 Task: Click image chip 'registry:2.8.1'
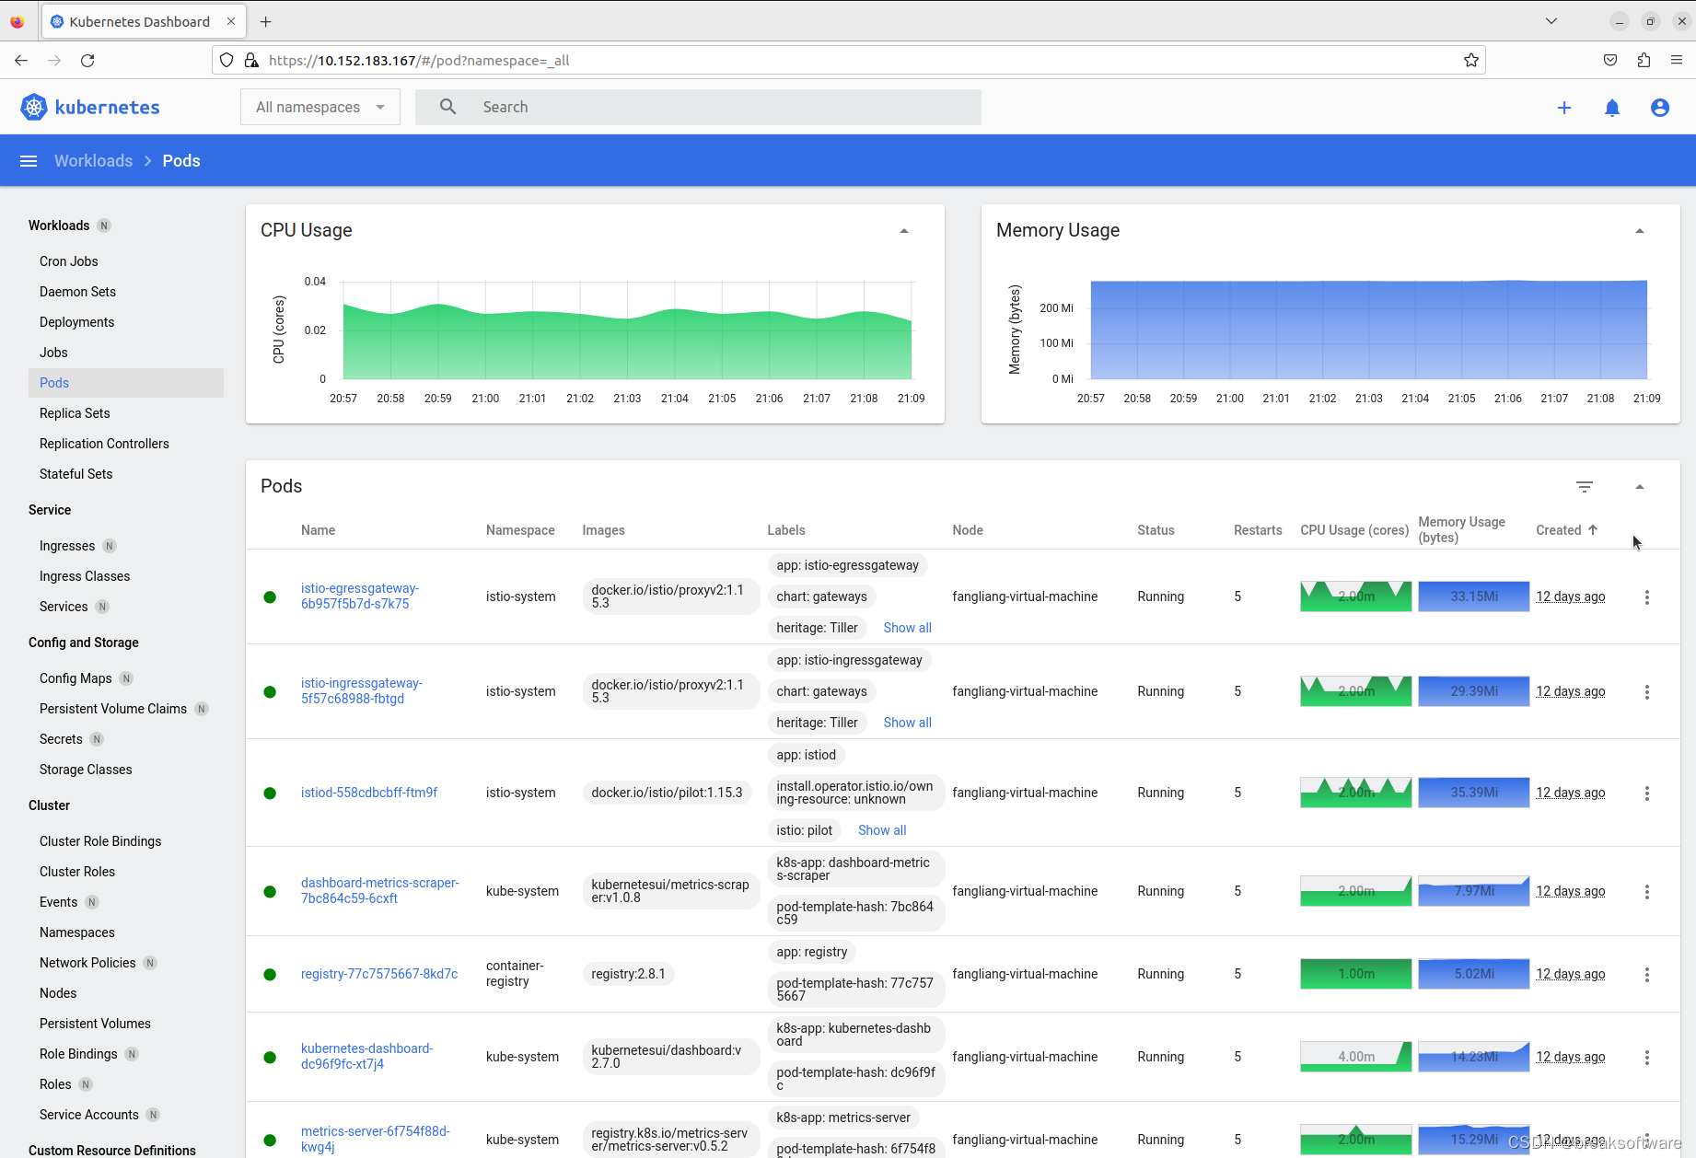coord(628,974)
